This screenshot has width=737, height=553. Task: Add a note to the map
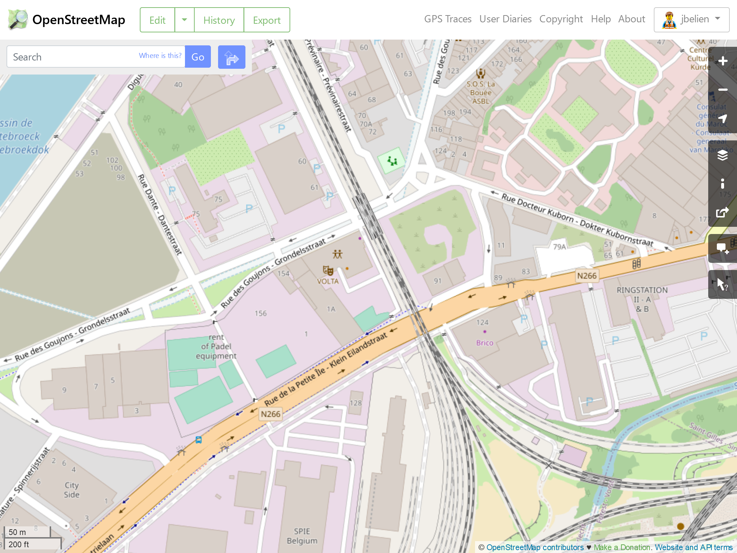722,248
